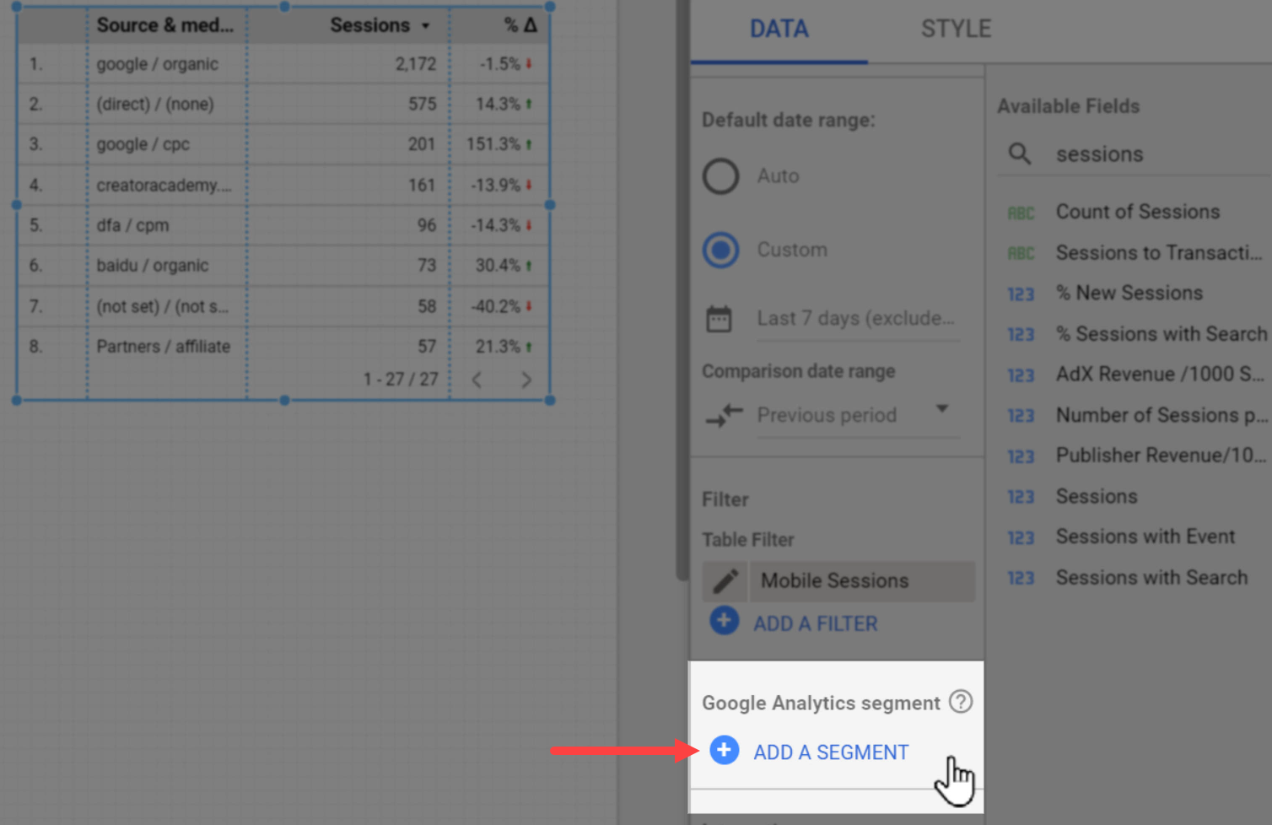The width and height of the screenshot is (1272, 825).
Task: Open Google Analytics segment help icon
Action: coord(961,702)
